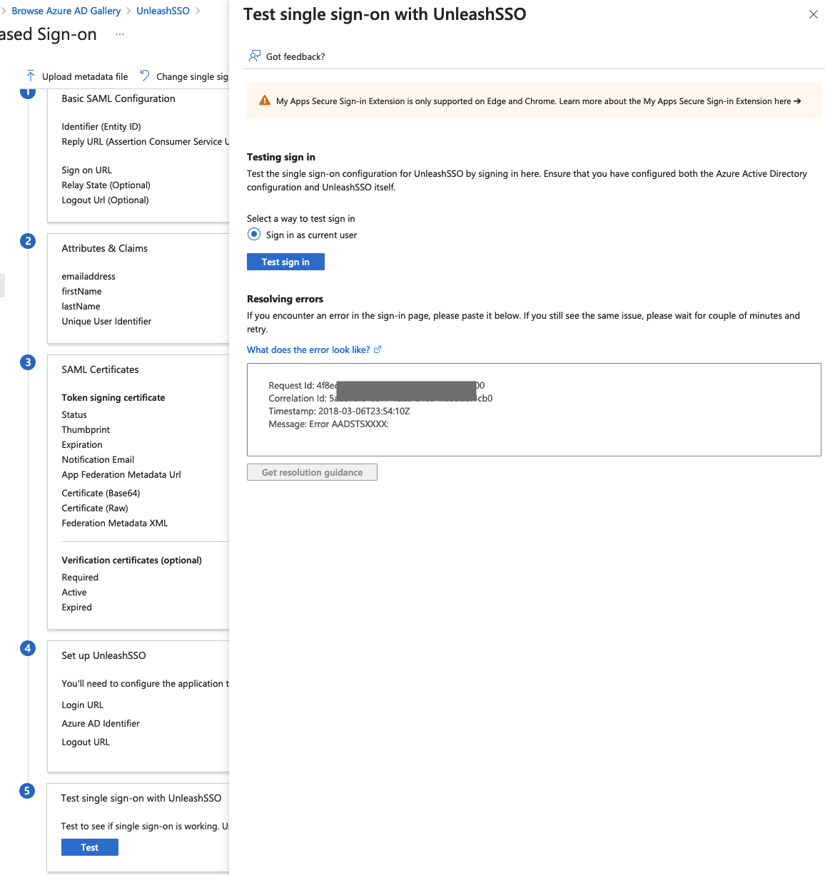
Task: Close the Test single sign-on panel
Action: pos(813,14)
